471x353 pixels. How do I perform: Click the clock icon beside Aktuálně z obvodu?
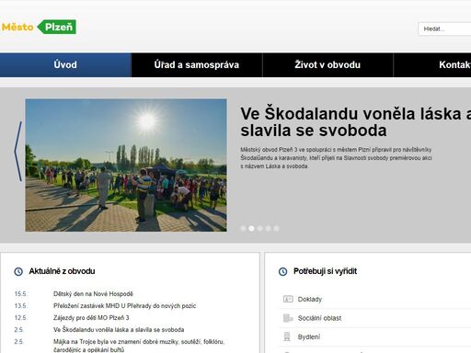18,271
